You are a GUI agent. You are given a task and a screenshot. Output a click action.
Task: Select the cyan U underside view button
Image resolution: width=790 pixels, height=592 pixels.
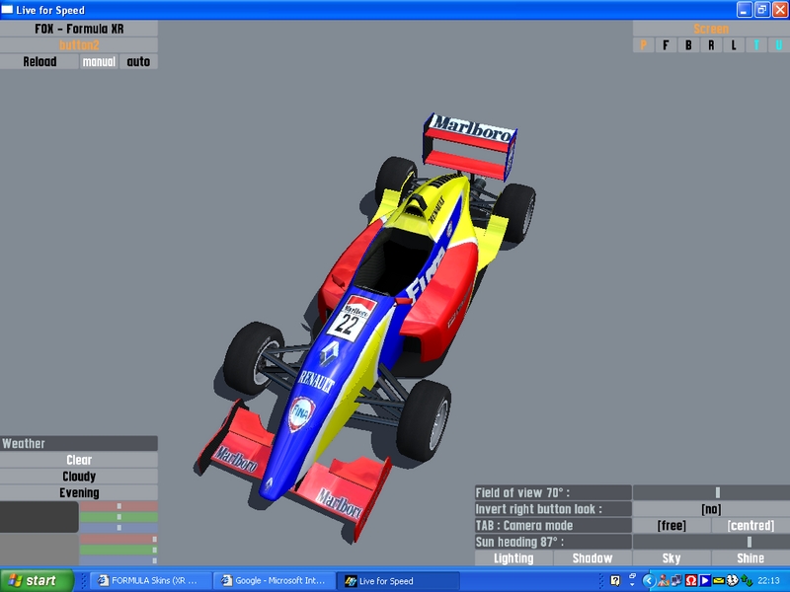coord(779,45)
